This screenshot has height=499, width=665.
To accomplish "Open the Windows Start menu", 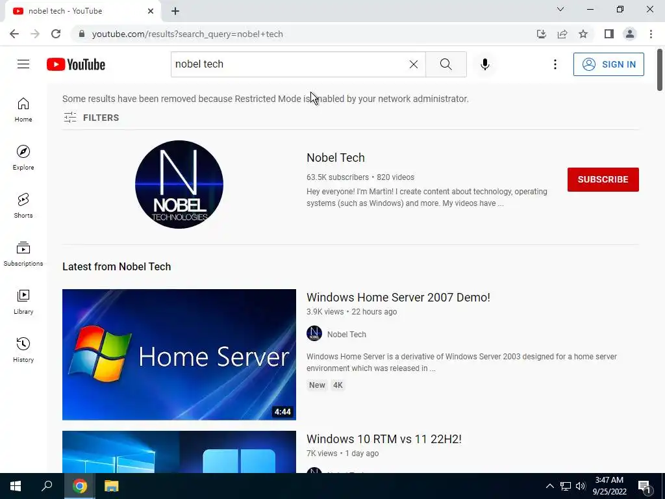I will click(x=16, y=486).
